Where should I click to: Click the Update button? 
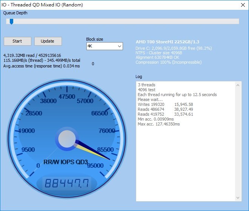(48, 41)
